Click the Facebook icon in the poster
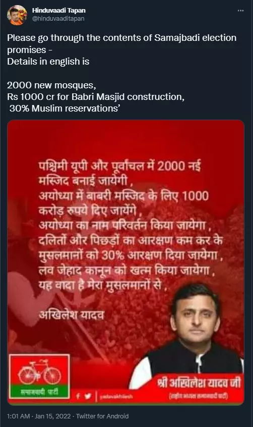253x427 pixels. (78, 396)
